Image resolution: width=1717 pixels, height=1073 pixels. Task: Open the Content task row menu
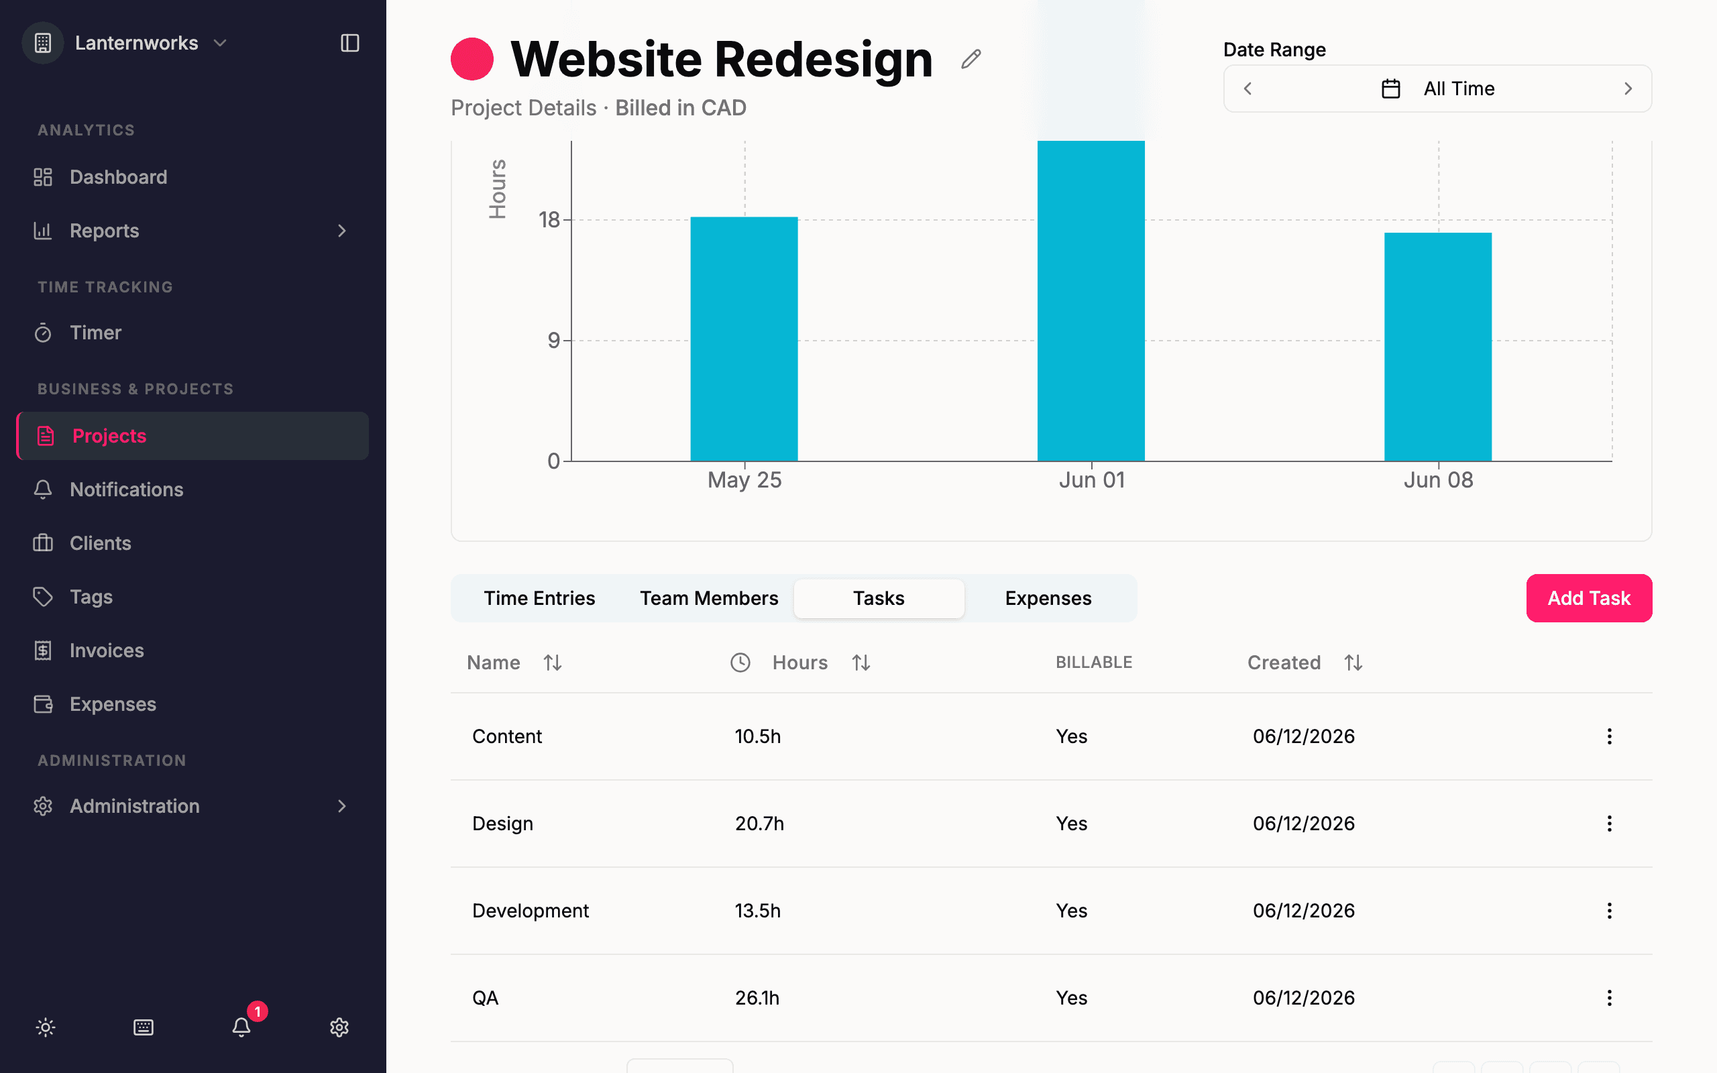pyautogui.click(x=1609, y=736)
